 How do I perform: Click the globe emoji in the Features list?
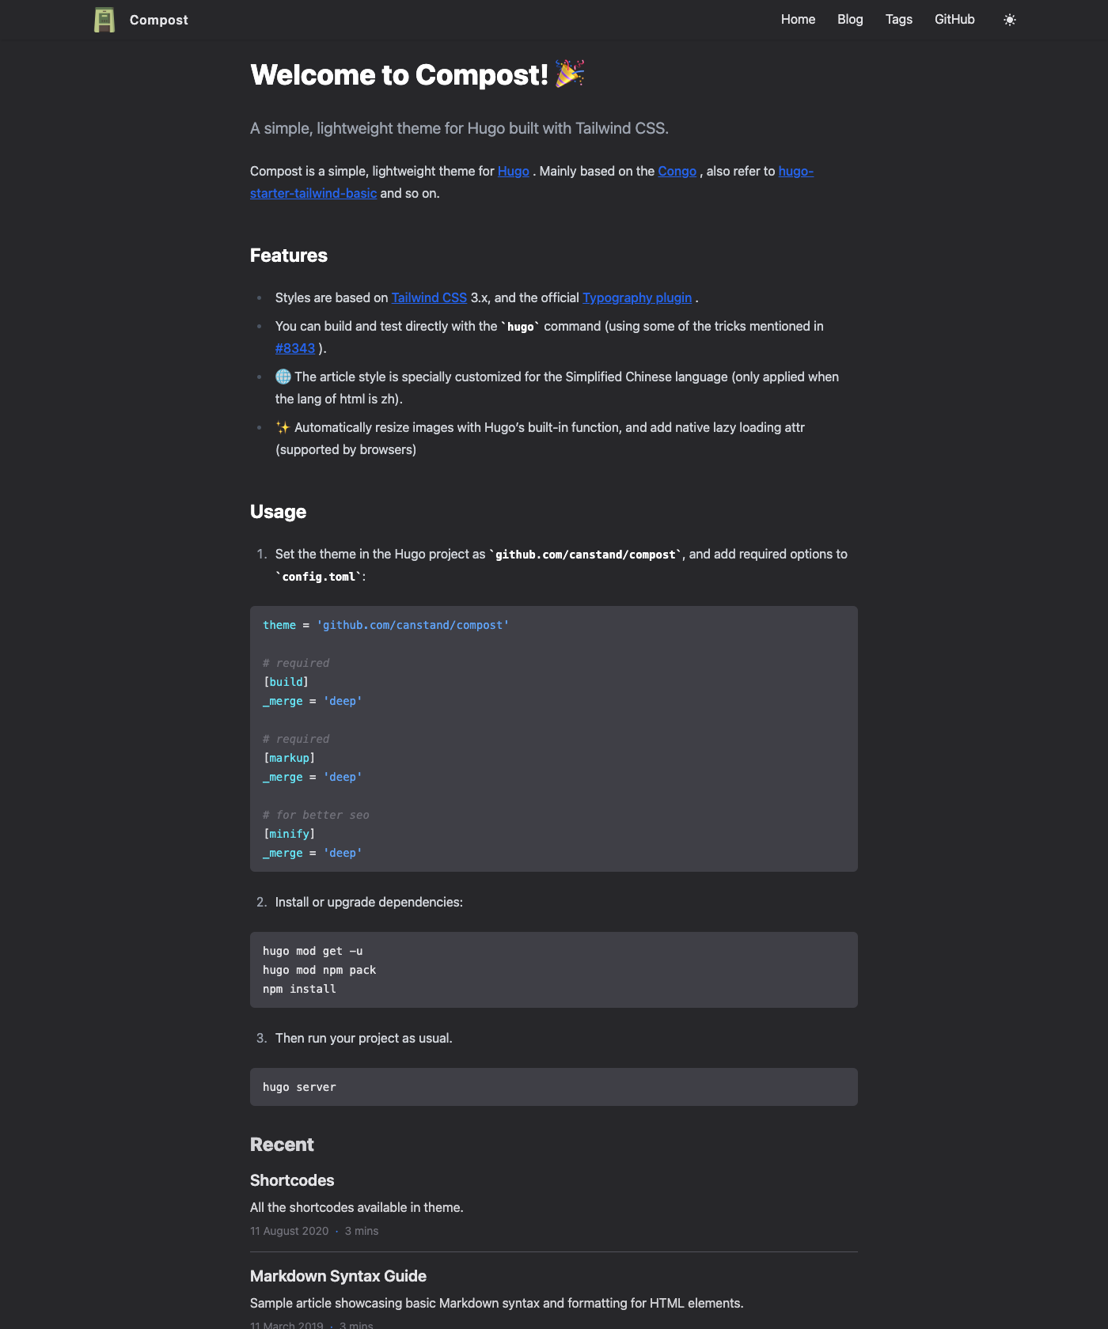(282, 376)
